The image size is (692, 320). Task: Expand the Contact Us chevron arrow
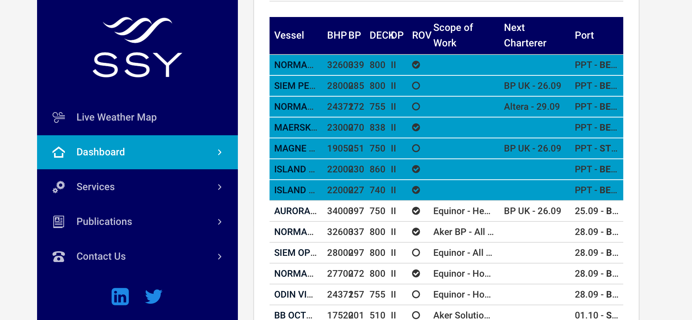(x=220, y=257)
